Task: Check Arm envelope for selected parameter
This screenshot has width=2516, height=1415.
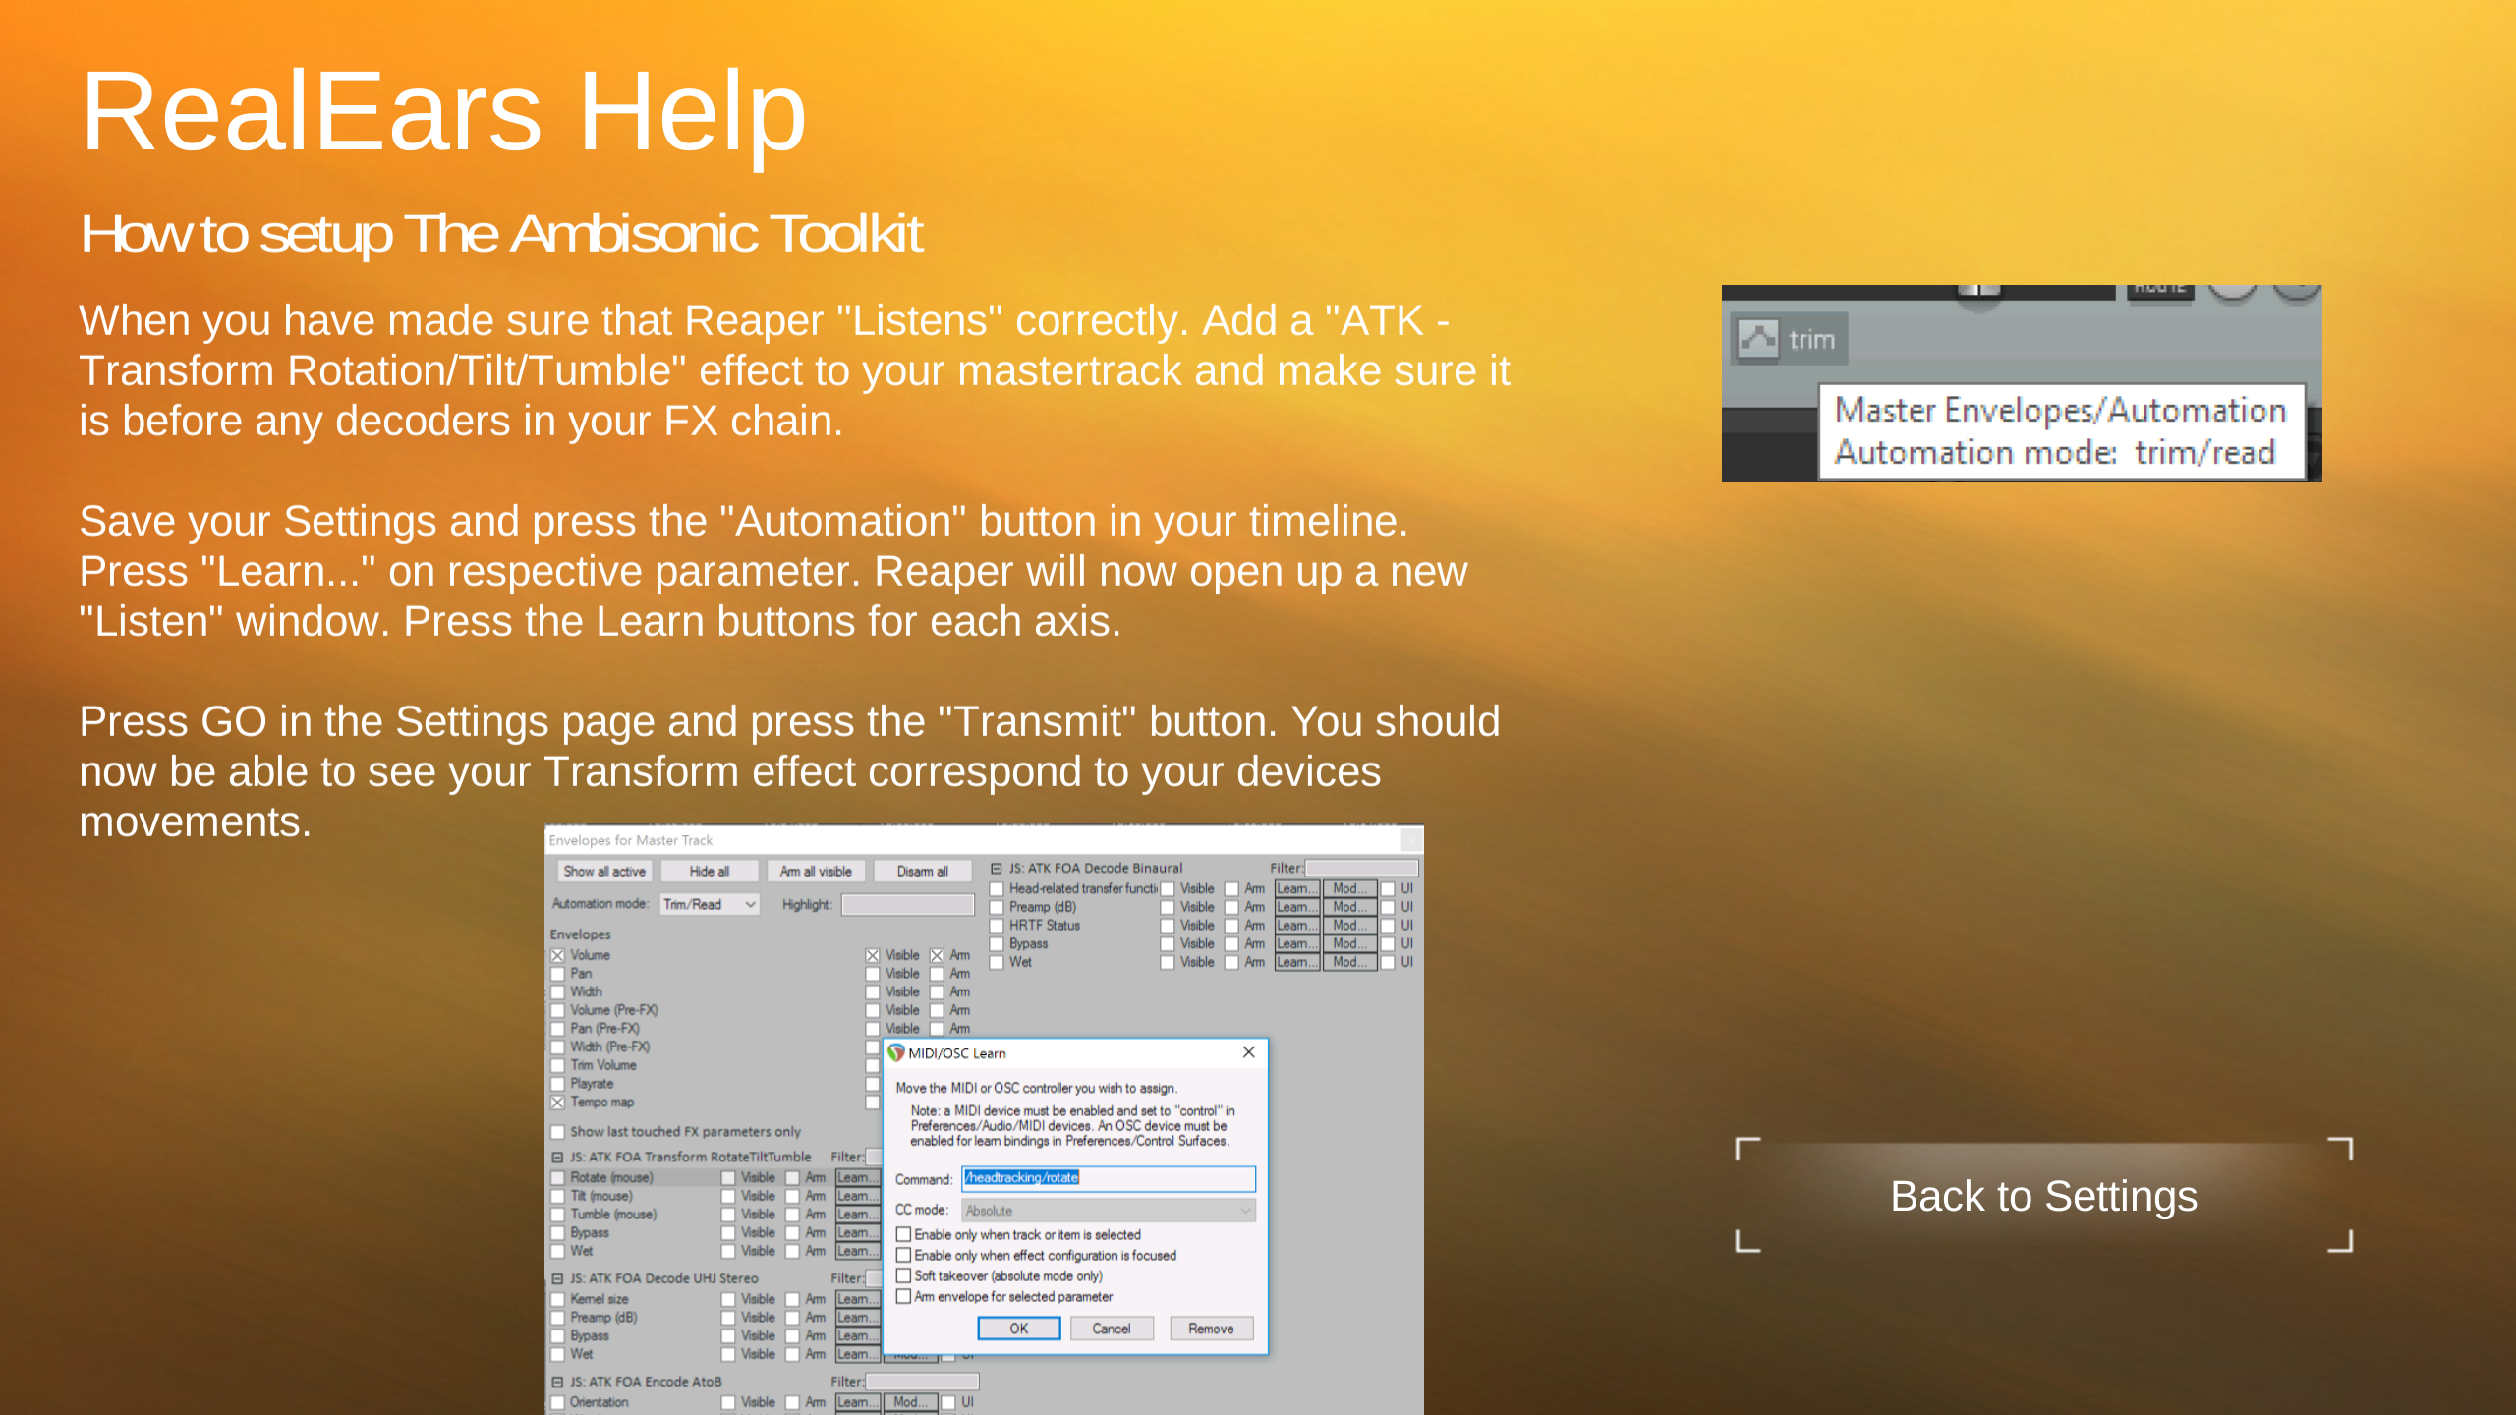Action: click(x=903, y=1297)
